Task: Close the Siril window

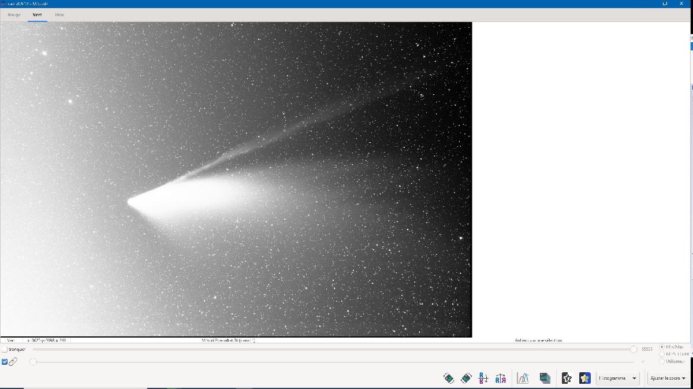Action: [x=682, y=3]
